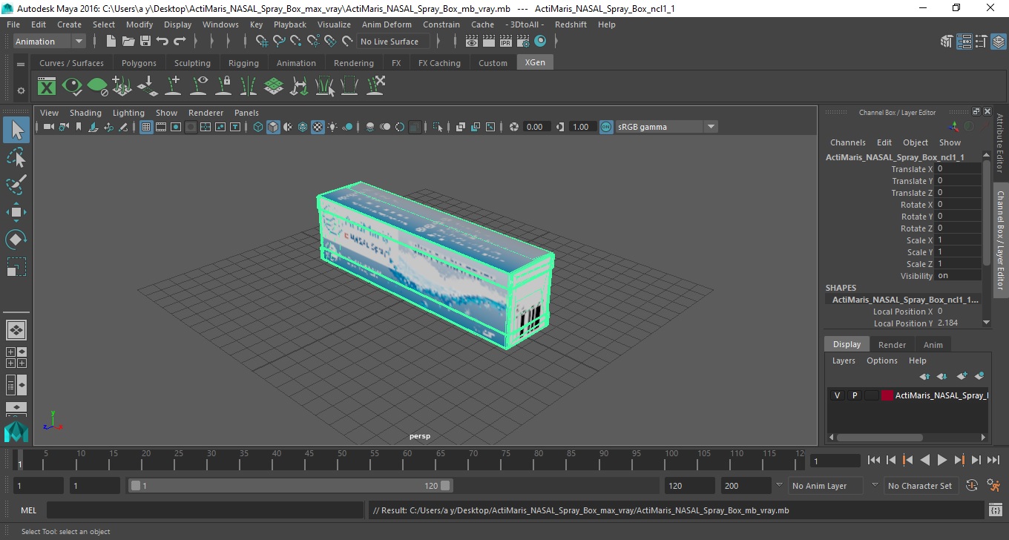Redo the action with the toolbar arrow
The height and width of the screenshot is (540, 1009).
[x=180, y=42]
